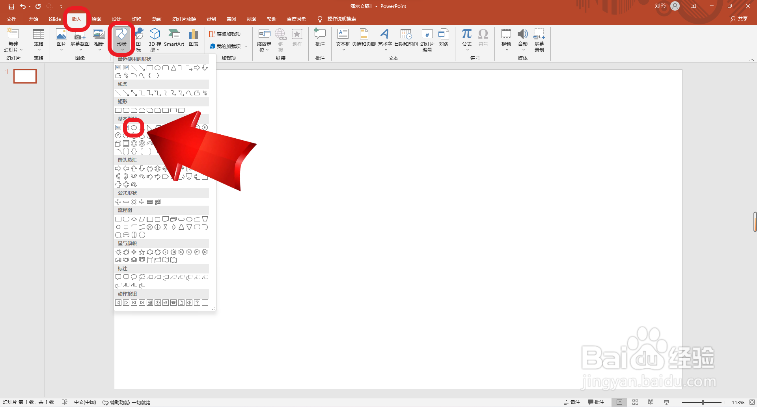Open the File tab

(x=11, y=19)
